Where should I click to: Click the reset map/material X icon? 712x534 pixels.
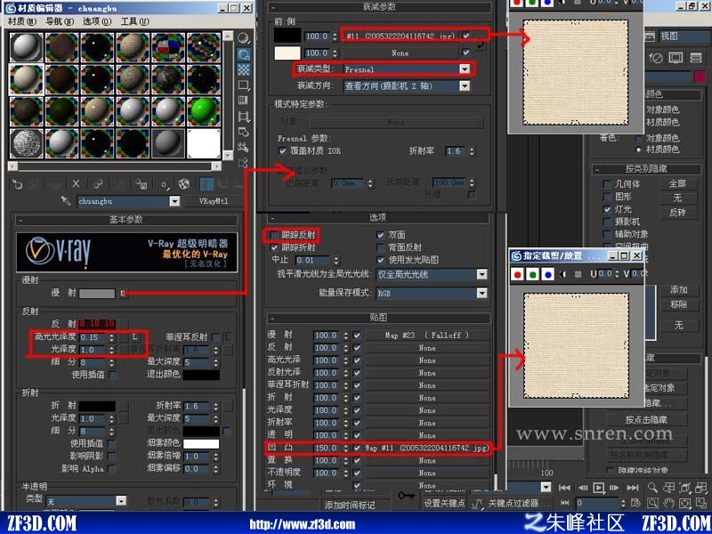pos(76,184)
